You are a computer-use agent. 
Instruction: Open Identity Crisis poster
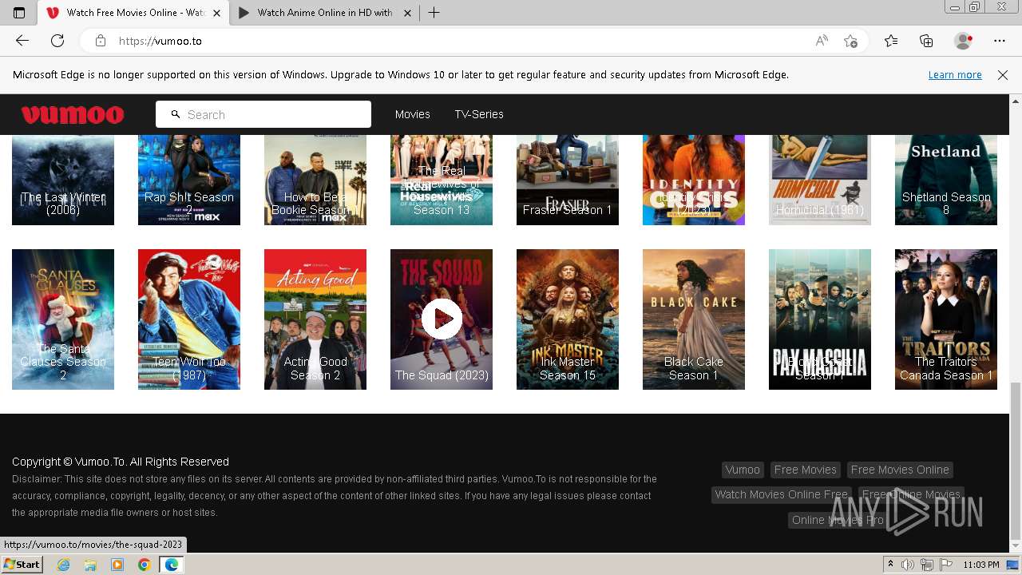(694, 180)
